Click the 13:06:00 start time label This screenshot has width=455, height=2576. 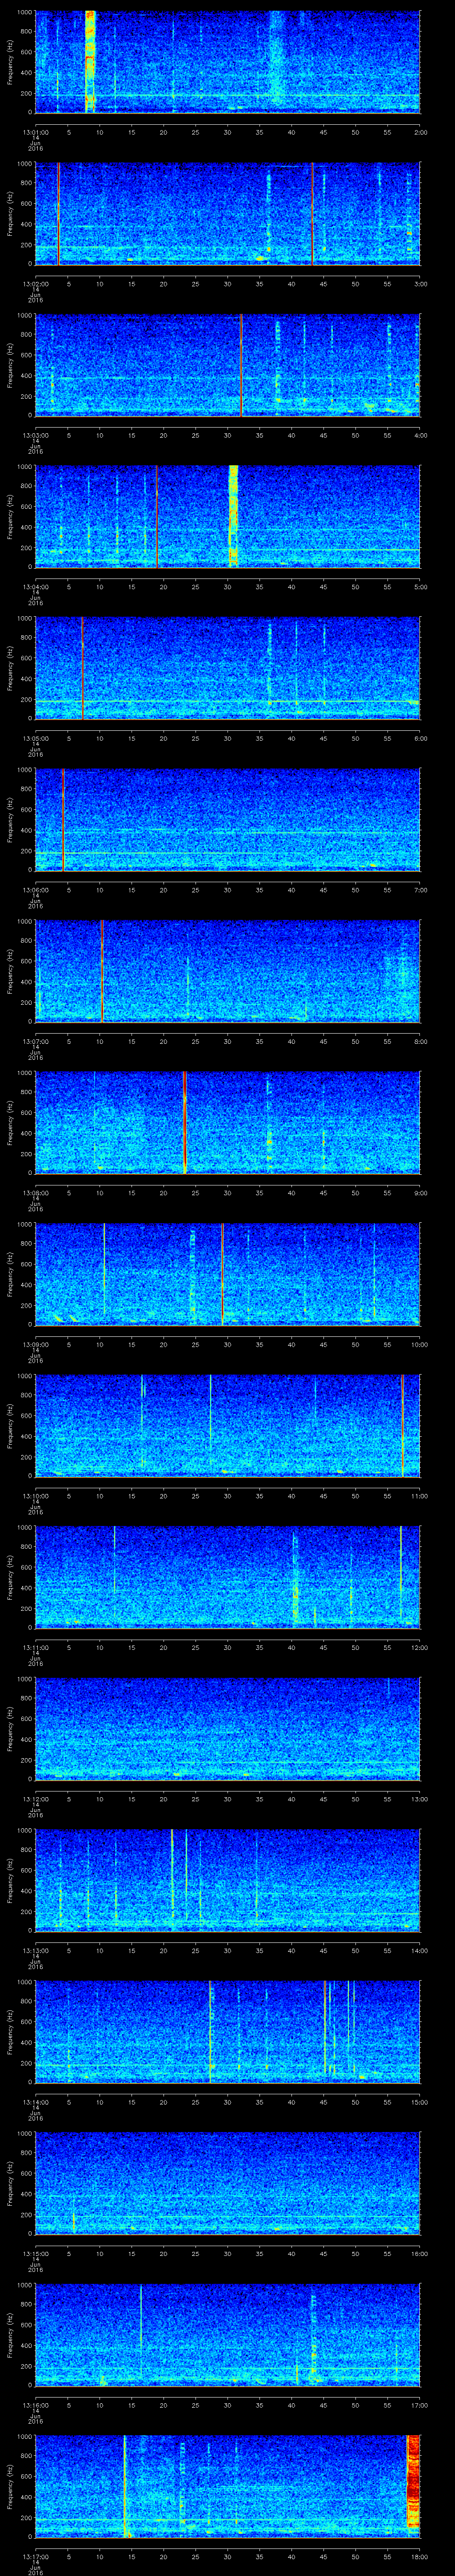[35, 890]
